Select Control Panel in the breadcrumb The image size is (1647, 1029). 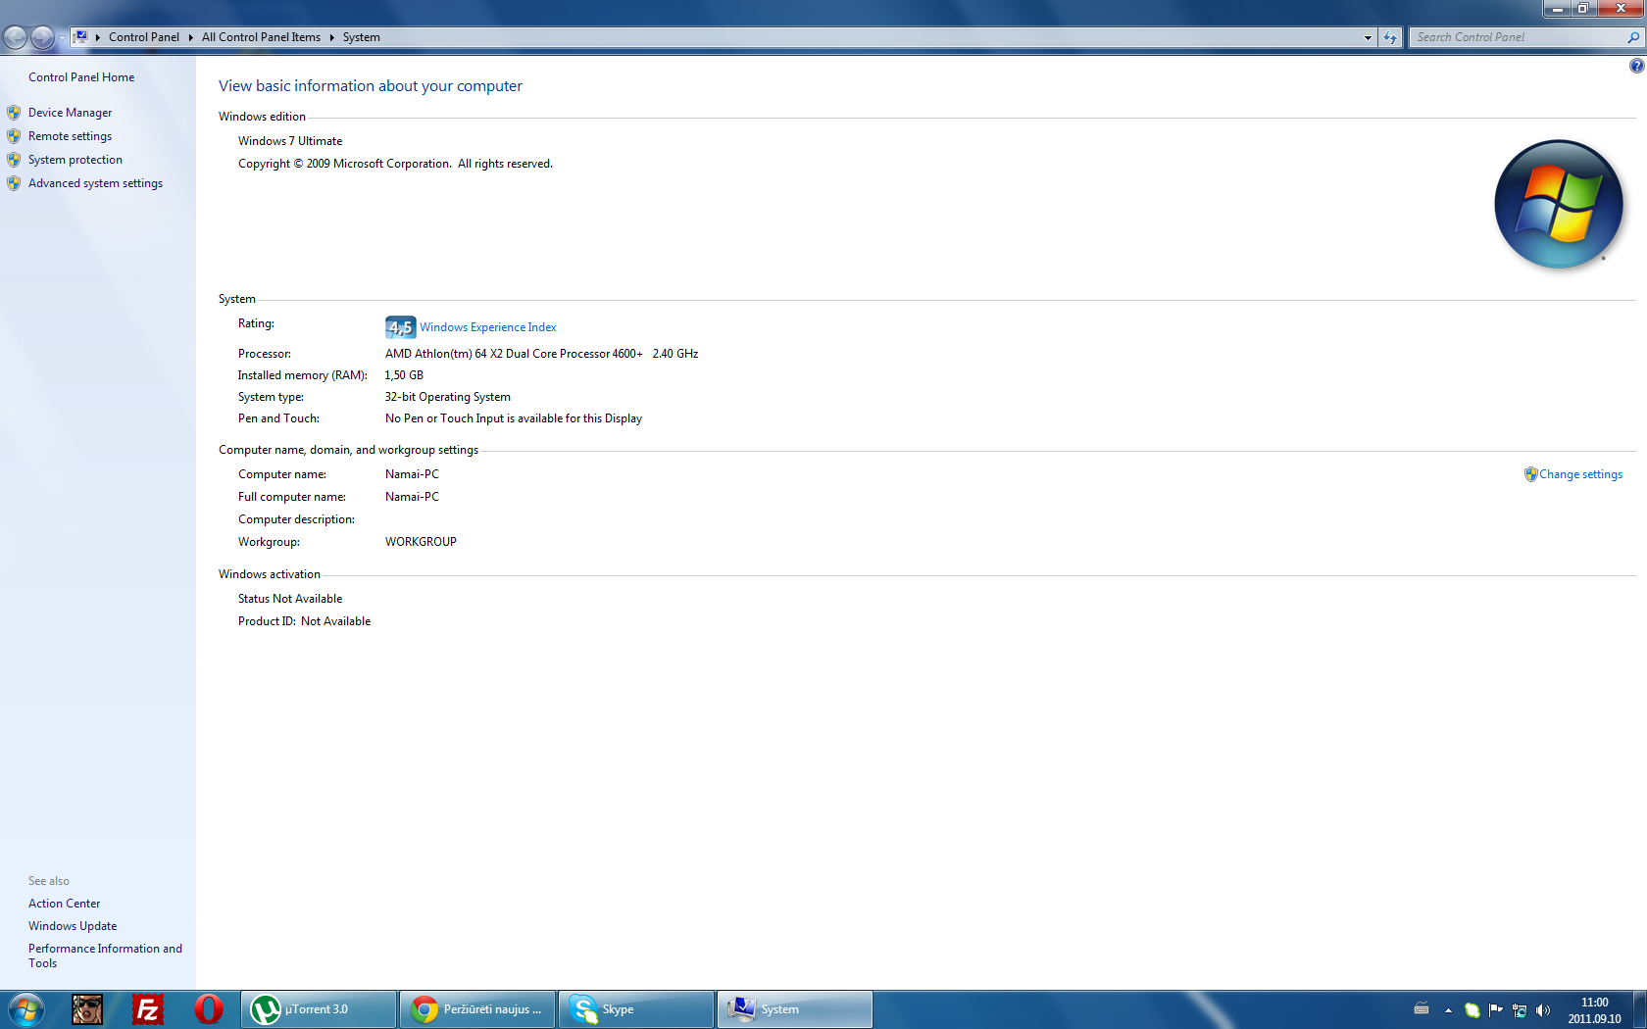(144, 37)
